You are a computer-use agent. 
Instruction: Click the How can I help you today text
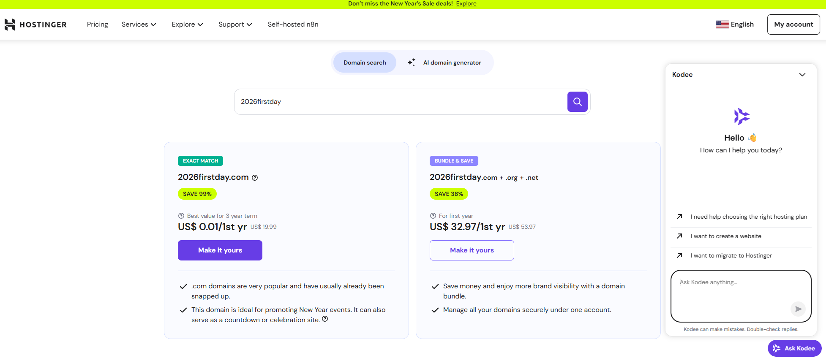tap(741, 150)
